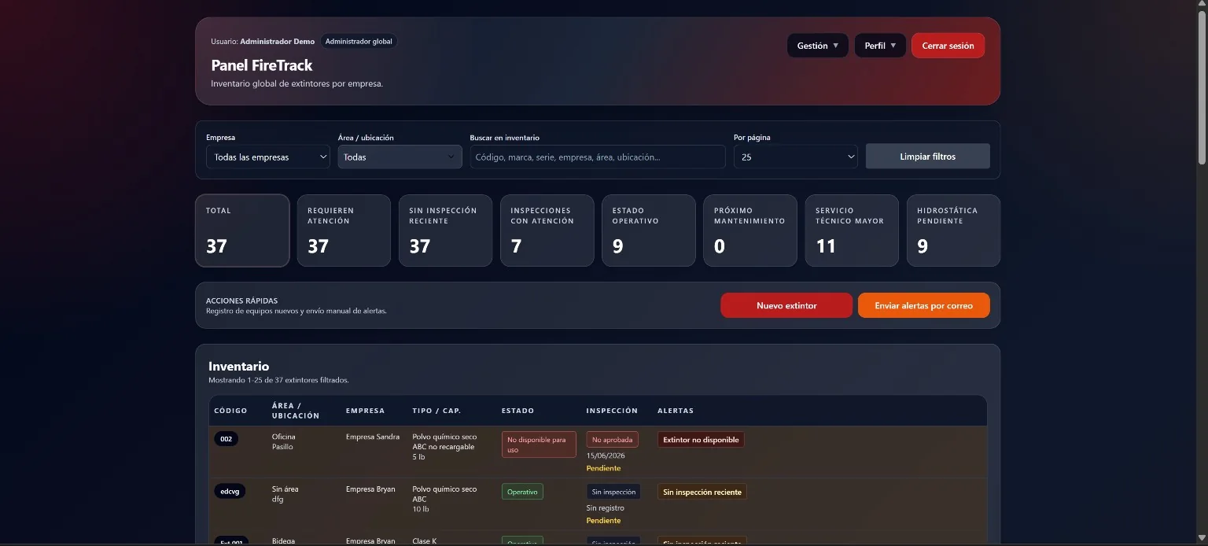Click the Cerrar sesión button

tap(948, 46)
